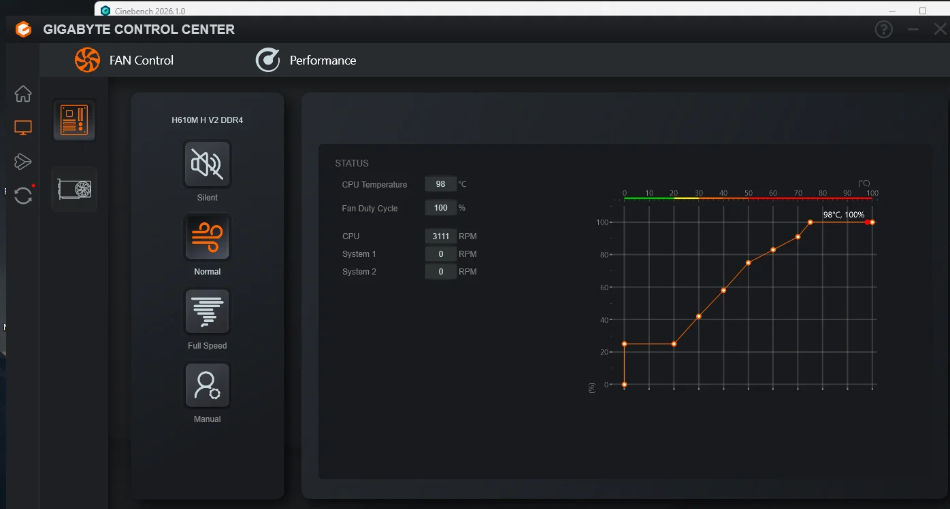Open the monitor sidebar icon
The image size is (950, 509).
(x=23, y=127)
